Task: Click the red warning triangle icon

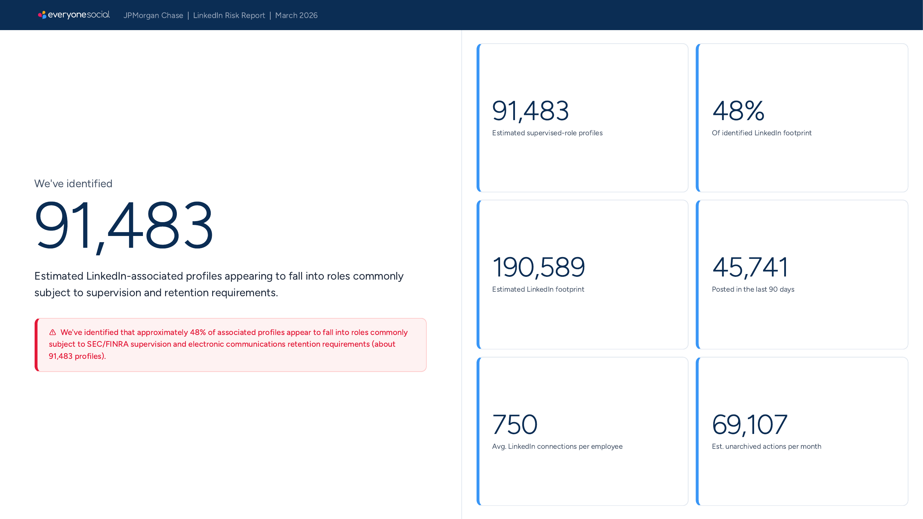Action: point(53,333)
